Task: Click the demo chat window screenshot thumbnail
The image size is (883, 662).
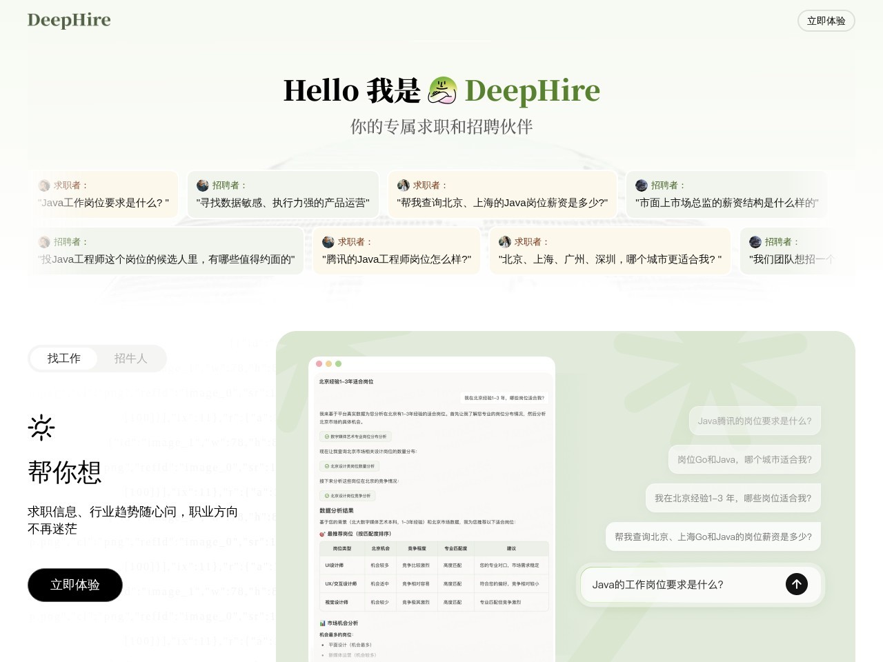Action: click(x=432, y=509)
